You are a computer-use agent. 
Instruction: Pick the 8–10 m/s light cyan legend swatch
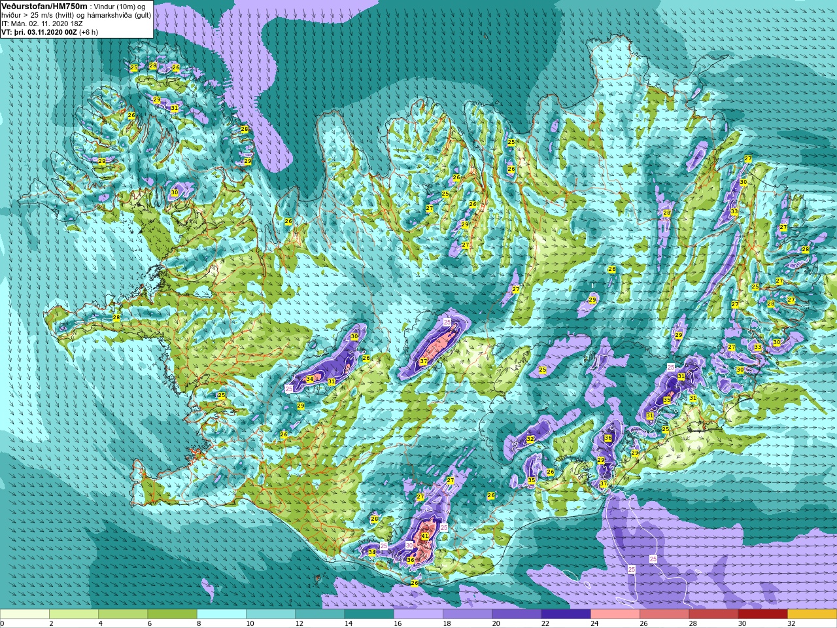tap(222, 614)
